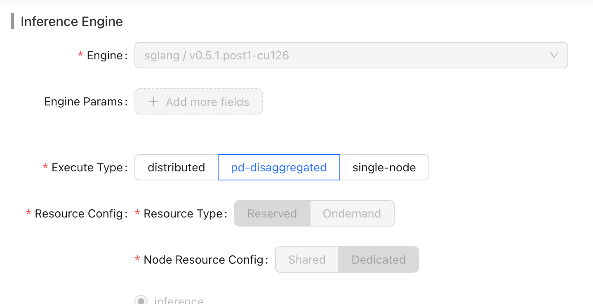The image size is (593, 304).
Task: Click the inference radio label text
Action: [x=179, y=300]
